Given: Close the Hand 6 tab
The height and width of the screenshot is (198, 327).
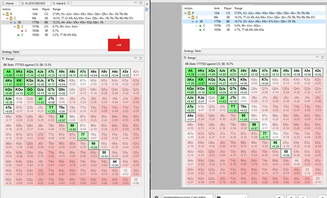Looking at the screenshot, I should 68,3.
